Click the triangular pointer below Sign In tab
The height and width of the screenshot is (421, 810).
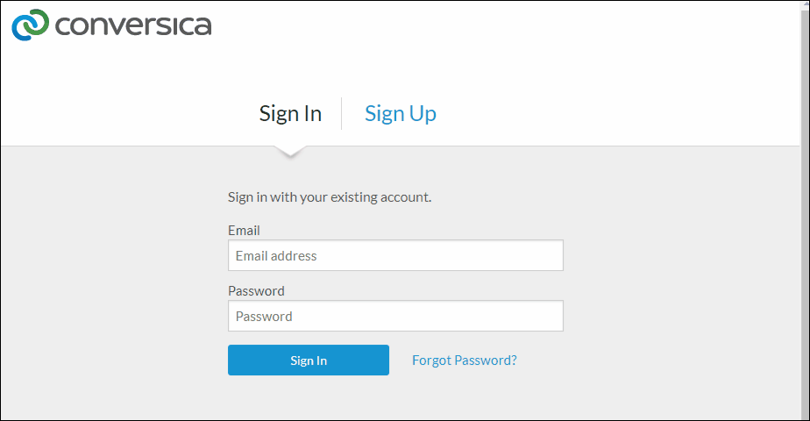(x=290, y=152)
